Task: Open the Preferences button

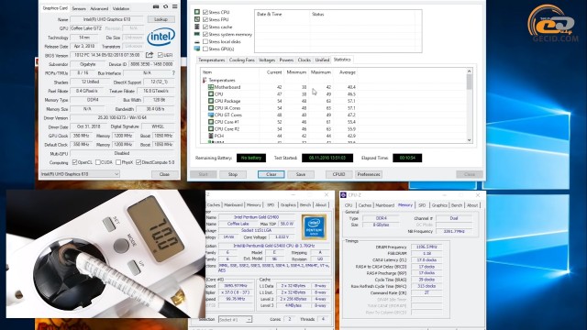Action: click(x=369, y=174)
